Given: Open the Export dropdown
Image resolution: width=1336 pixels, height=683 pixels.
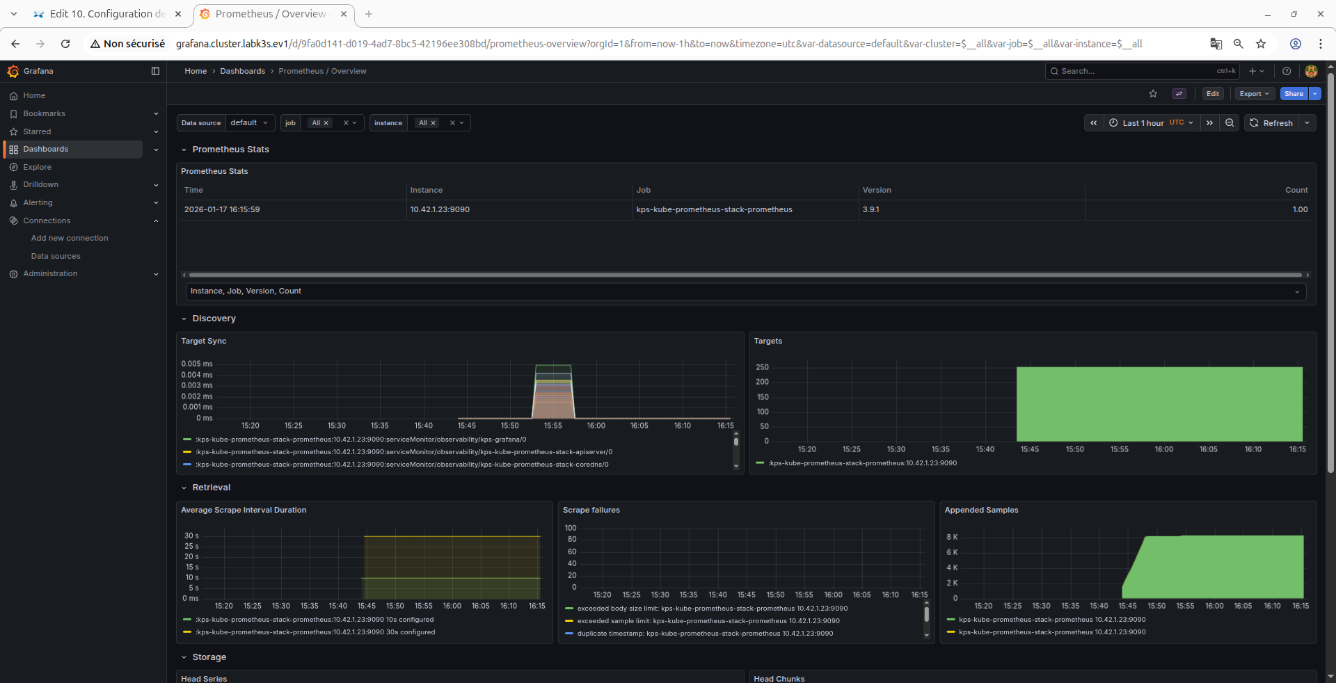Looking at the screenshot, I should [1254, 94].
